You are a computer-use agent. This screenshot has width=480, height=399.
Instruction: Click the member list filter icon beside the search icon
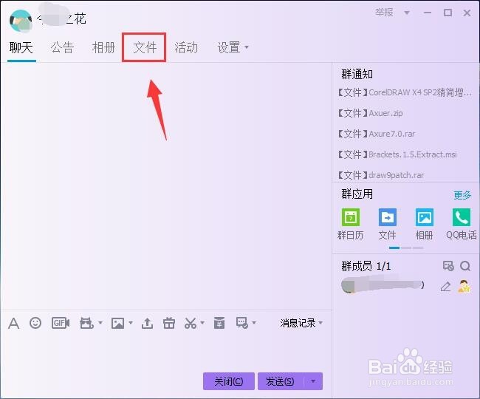click(448, 266)
